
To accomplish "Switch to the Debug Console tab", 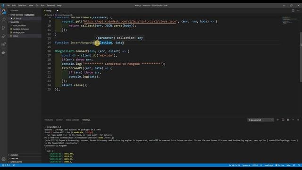I will coord(72,120).
